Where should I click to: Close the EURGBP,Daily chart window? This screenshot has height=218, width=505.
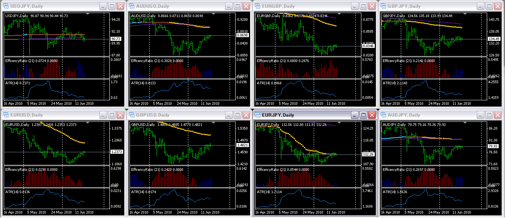pos(372,6)
